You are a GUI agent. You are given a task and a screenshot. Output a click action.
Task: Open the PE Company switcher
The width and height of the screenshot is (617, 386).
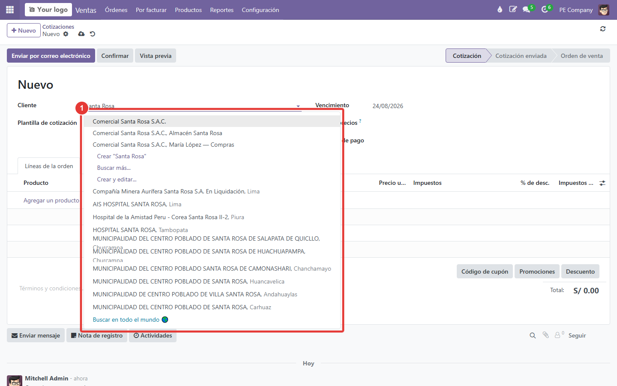576,10
